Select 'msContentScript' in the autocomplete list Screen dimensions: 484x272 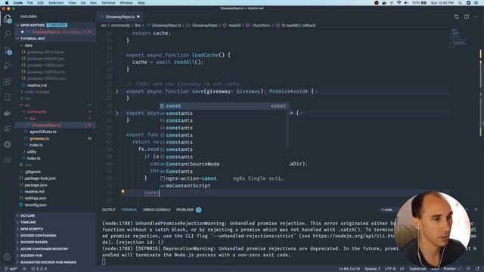point(224,186)
